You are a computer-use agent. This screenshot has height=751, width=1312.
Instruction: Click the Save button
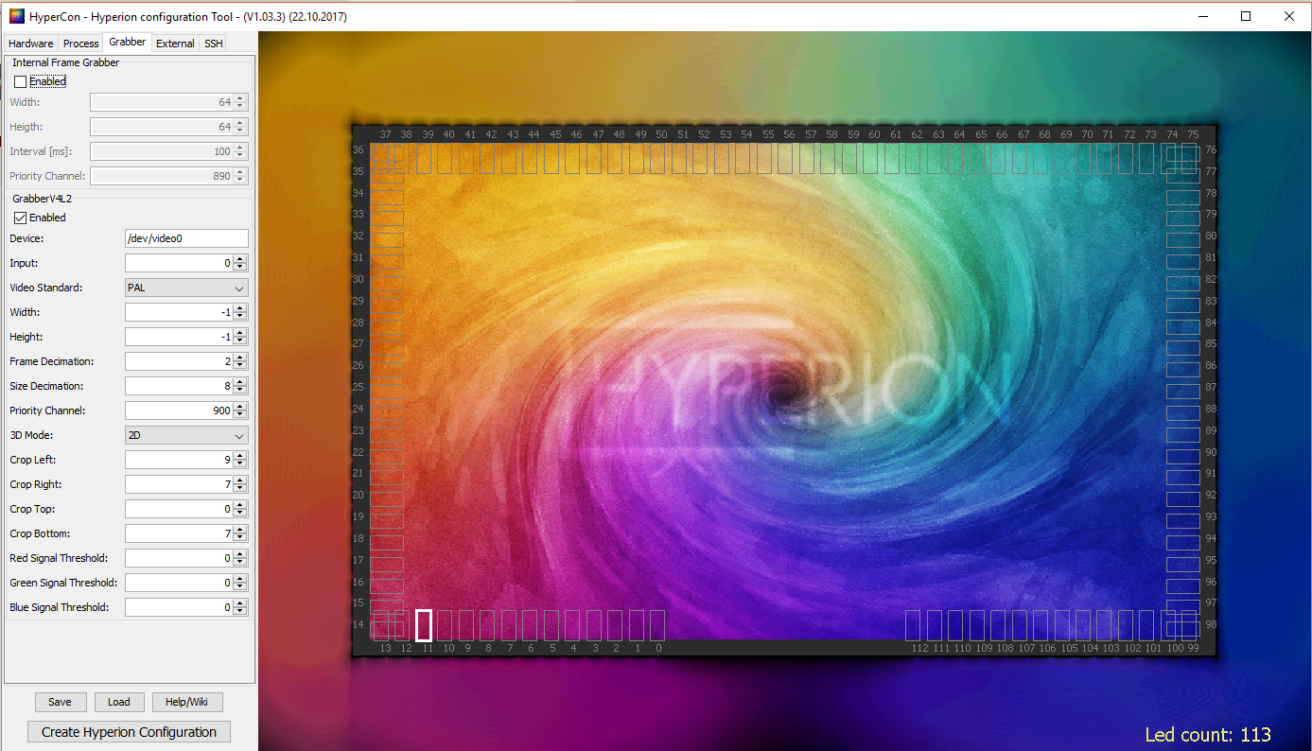61,702
